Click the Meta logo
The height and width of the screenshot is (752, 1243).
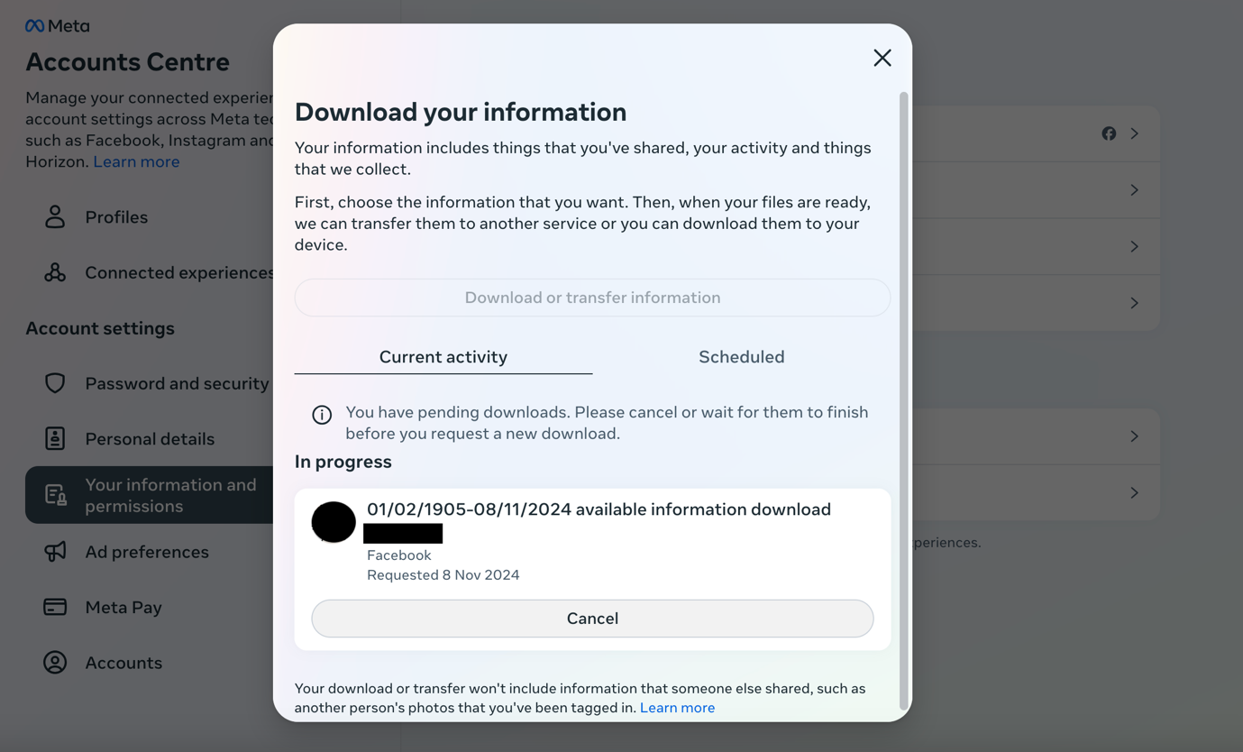pos(57,26)
